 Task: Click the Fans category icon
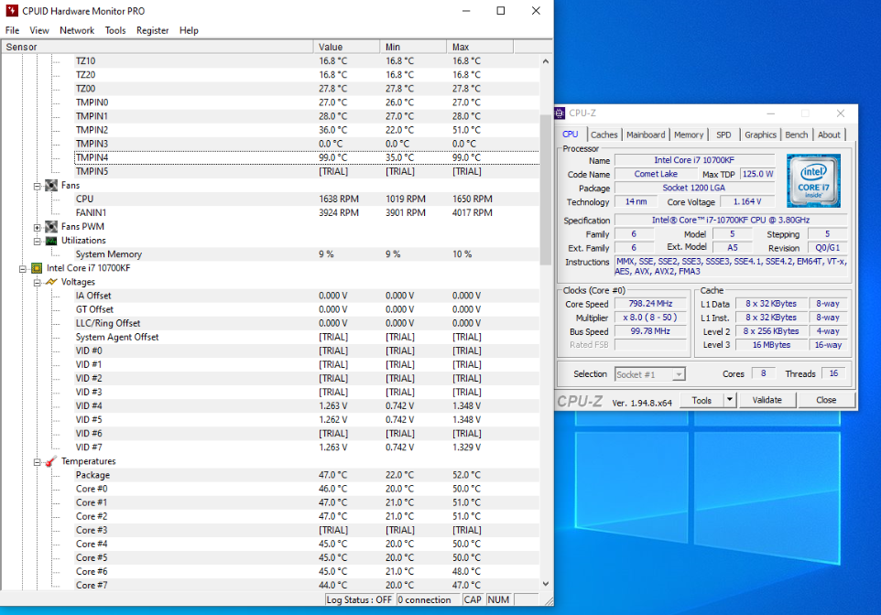pos(51,186)
